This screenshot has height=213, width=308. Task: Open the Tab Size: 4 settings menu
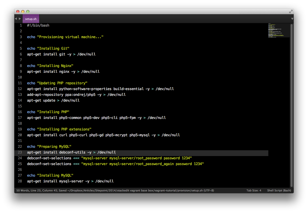[x=254, y=190]
